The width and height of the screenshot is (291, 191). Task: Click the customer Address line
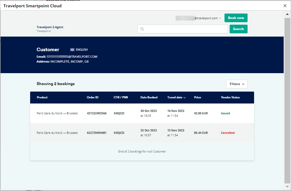click(62, 61)
